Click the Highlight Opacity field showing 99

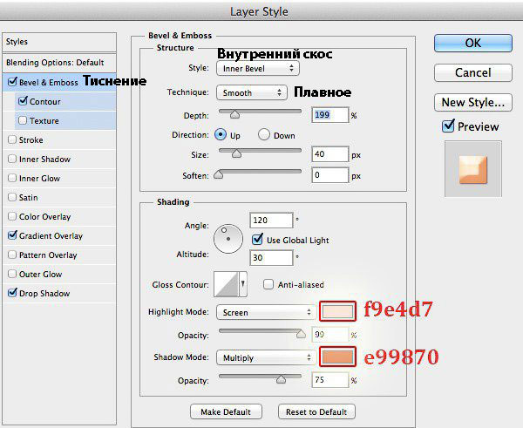[329, 334]
